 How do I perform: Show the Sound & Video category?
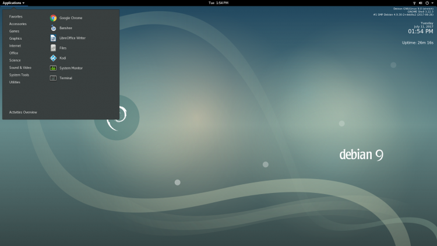(x=20, y=68)
